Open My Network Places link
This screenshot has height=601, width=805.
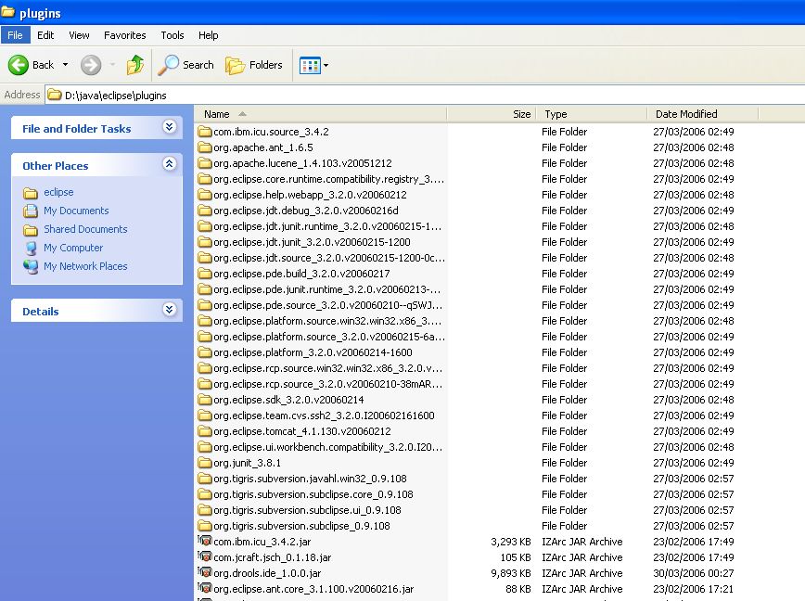[85, 266]
